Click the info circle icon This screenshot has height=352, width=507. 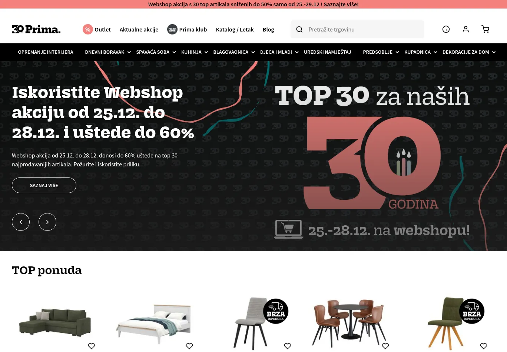pyautogui.click(x=446, y=29)
